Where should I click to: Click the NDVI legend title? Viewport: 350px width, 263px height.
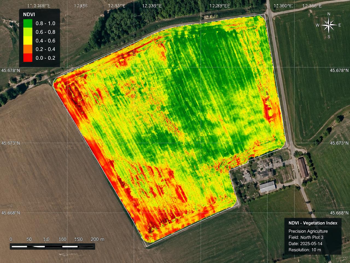[x=29, y=15]
